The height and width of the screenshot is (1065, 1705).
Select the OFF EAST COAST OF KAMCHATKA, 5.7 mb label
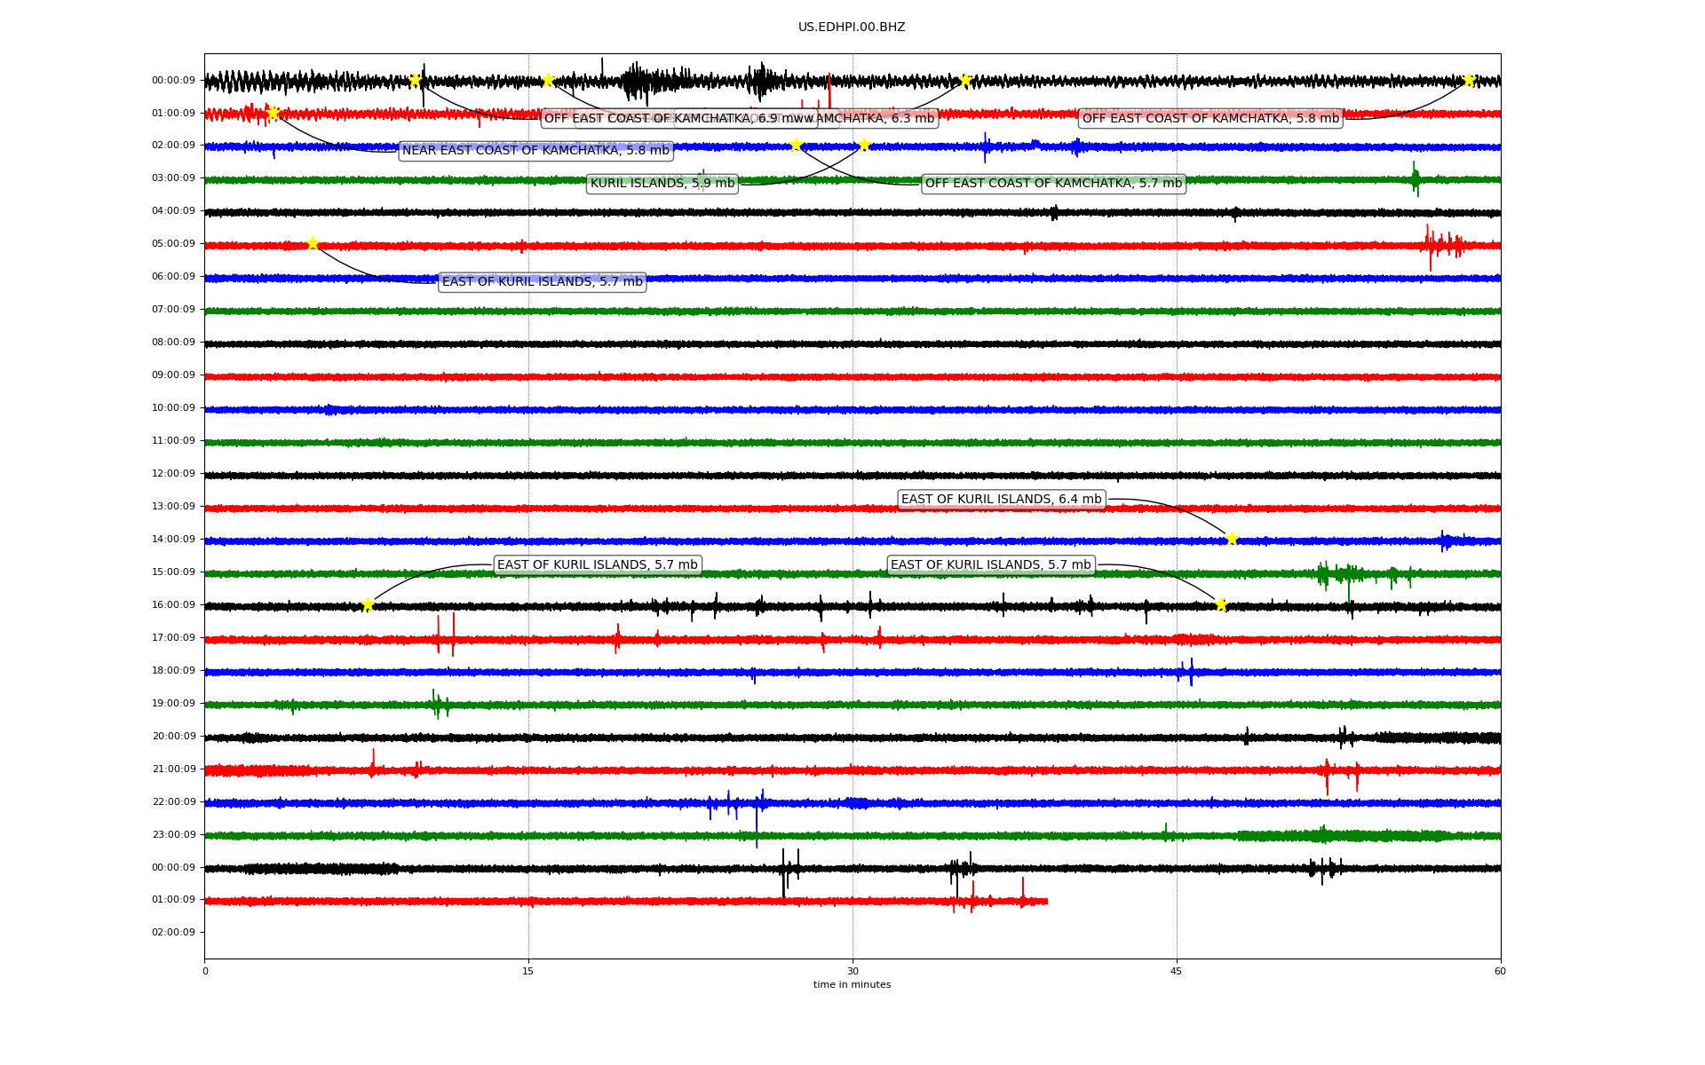pyautogui.click(x=1053, y=184)
